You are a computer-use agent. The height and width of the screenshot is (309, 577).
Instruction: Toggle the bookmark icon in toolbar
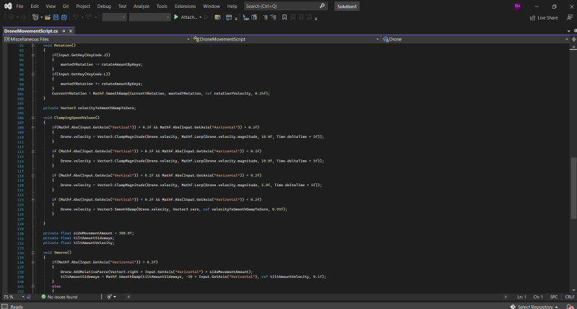coord(285,17)
